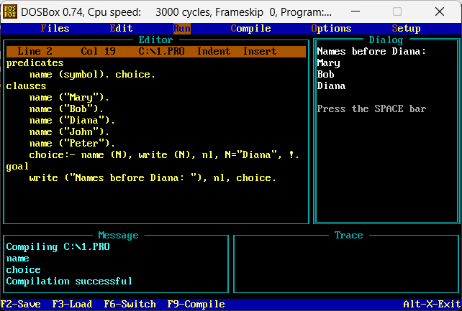Click the DOSBox icon in title bar
Screen dimensions: 462x311
[10, 11]
